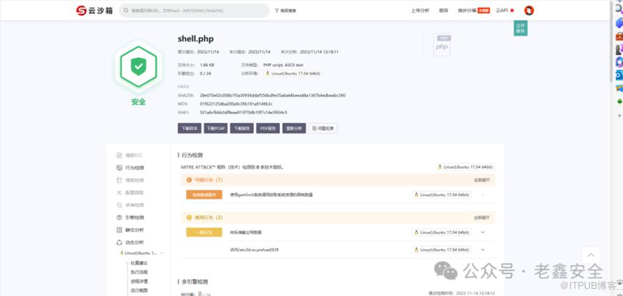Open 处置建议 under Linux tree
Screen dimensions: 623x296
click(x=139, y=263)
